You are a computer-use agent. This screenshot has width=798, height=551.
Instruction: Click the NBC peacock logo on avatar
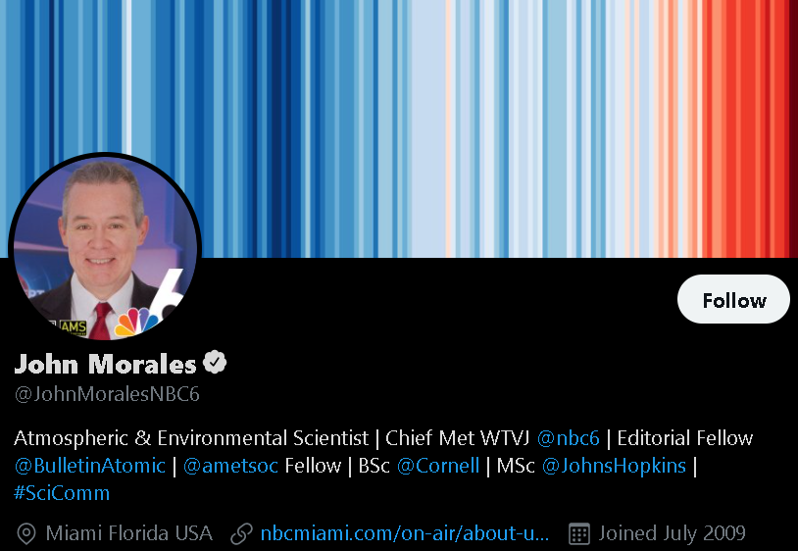click(x=136, y=322)
